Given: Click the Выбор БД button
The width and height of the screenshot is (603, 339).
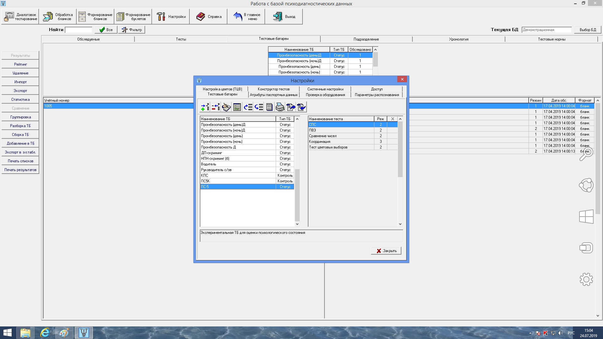Looking at the screenshot, I should click(x=587, y=30).
